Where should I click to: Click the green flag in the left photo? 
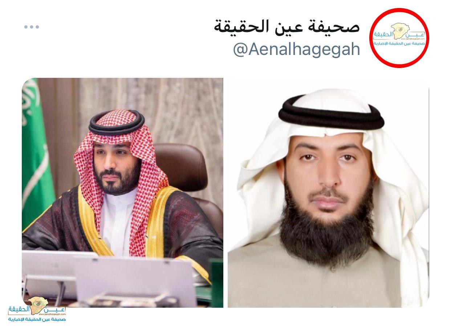pos(36,153)
